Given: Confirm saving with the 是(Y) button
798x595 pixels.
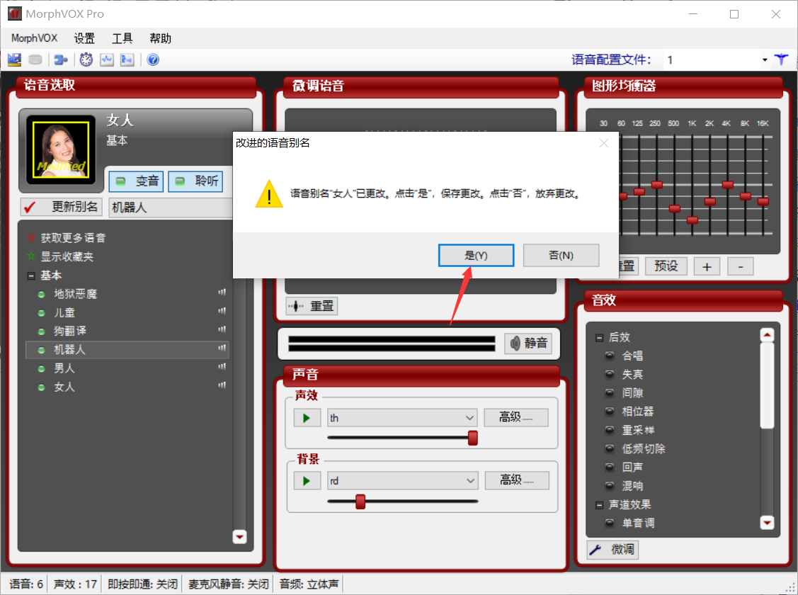Looking at the screenshot, I should [x=476, y=256].
